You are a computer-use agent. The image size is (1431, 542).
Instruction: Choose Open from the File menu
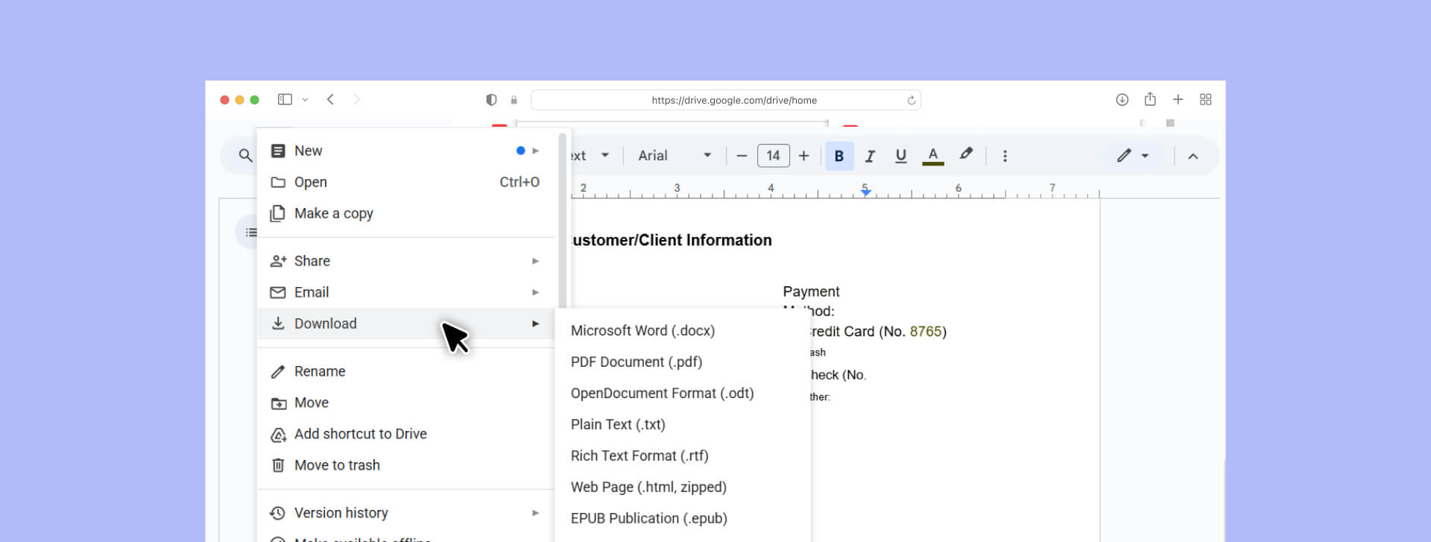click(406, 182)
